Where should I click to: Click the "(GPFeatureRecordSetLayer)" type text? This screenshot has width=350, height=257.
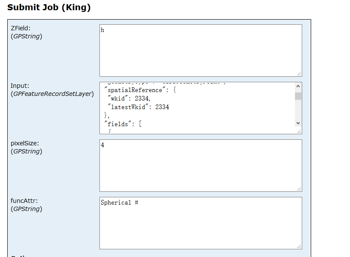click(52, 94)
